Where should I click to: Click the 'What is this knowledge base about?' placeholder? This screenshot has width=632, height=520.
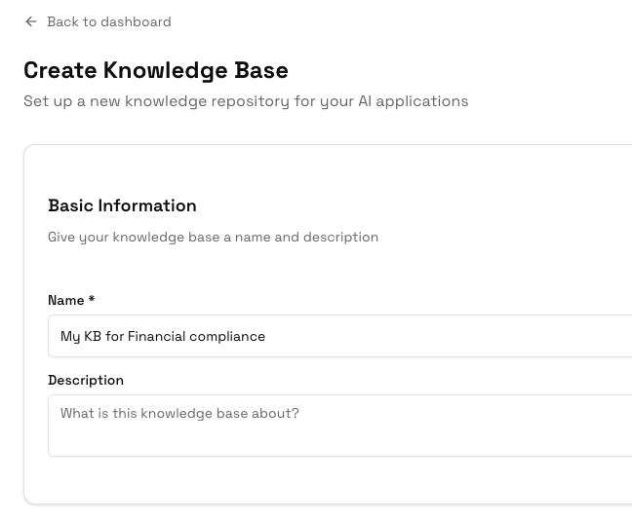[179, 413]
